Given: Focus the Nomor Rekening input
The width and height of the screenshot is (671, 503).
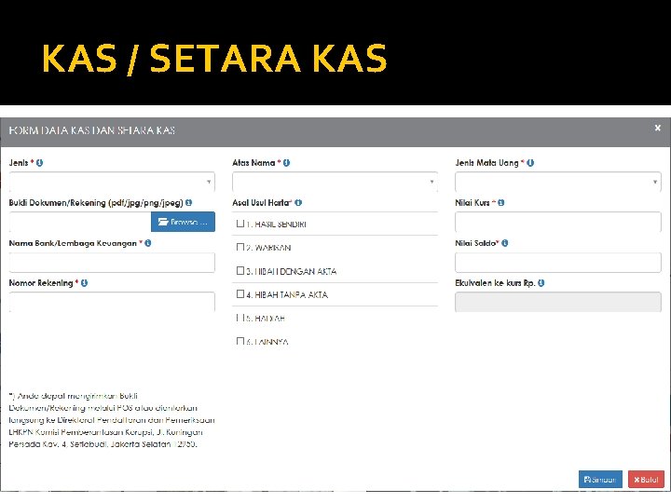Looking at the screenshot, I should (x=112, y=302).
